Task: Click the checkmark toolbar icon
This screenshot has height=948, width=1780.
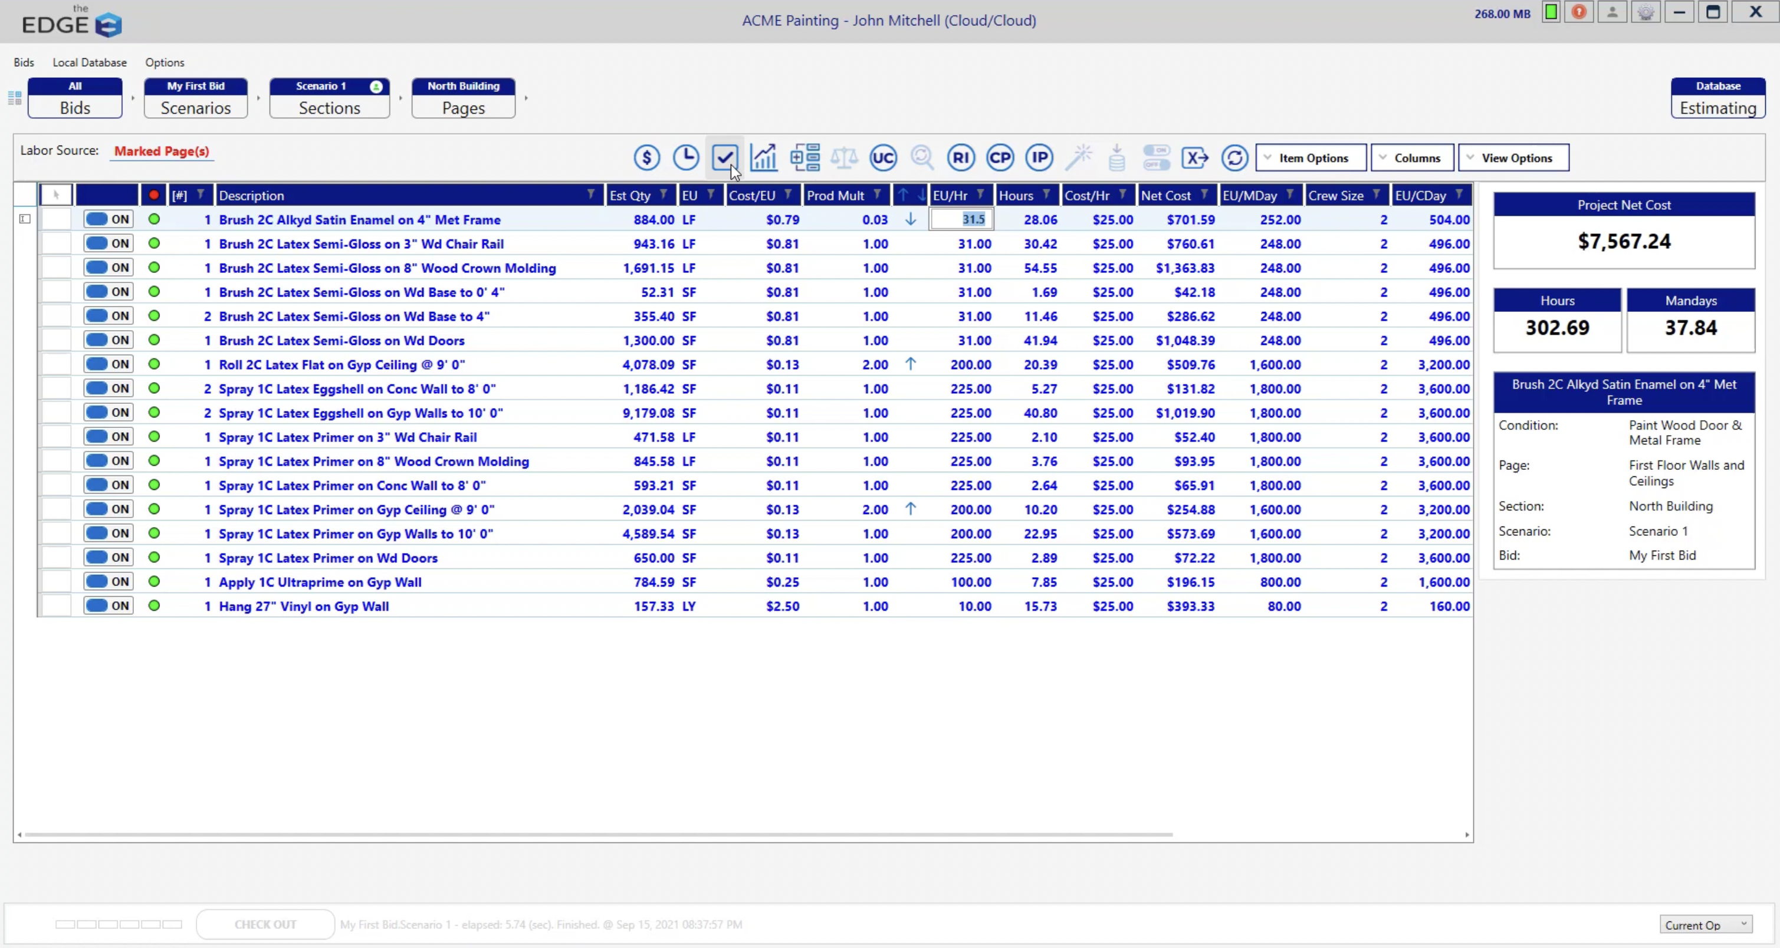Action: 724,158
